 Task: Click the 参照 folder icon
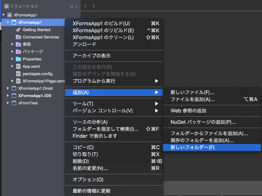[18, 44]
